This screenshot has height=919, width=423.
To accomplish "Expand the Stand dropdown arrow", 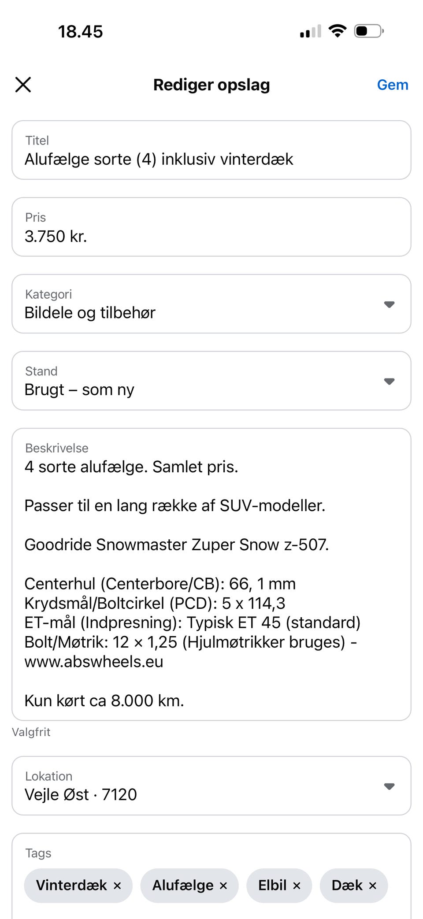I will click(x=389, y=381).
